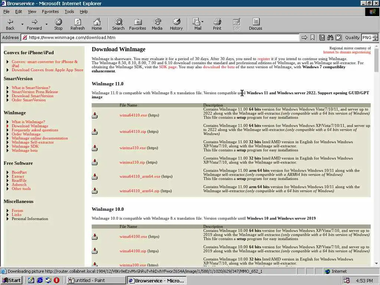380x285 pixels.
Task: Click the scrollbar down arrow
Action: coord(376,263)
